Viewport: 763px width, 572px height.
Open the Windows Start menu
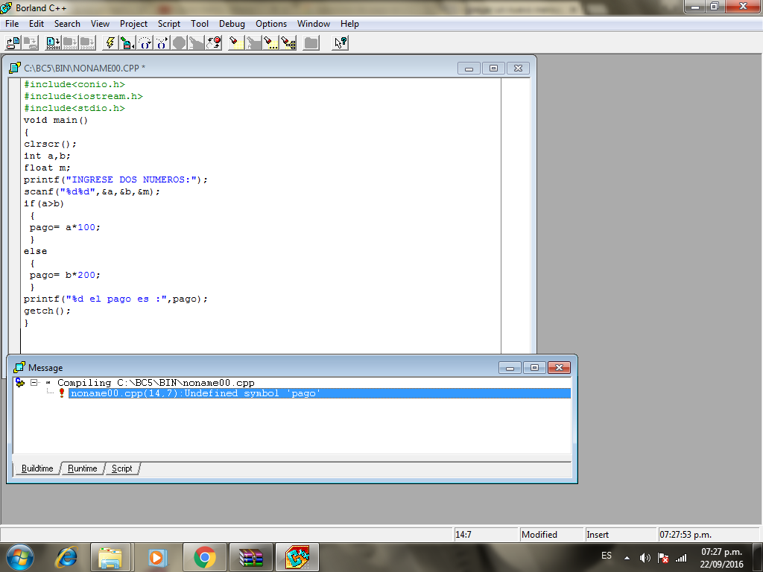coord(20,557)
